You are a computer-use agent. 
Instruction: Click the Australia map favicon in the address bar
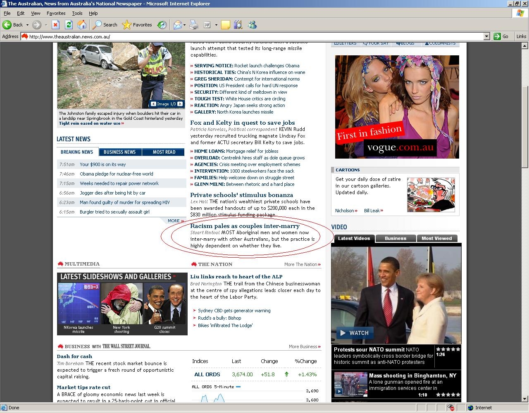(x=24, y=36)
